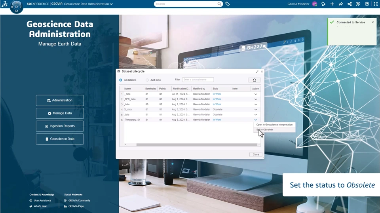The height and width of the screenshot is (213, 380).
Task: Open the help question mark icon
Action: click(x=367, y=4)
